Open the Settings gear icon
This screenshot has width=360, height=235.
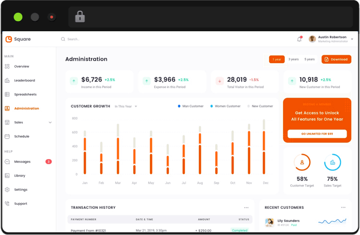tap(7, 190)
